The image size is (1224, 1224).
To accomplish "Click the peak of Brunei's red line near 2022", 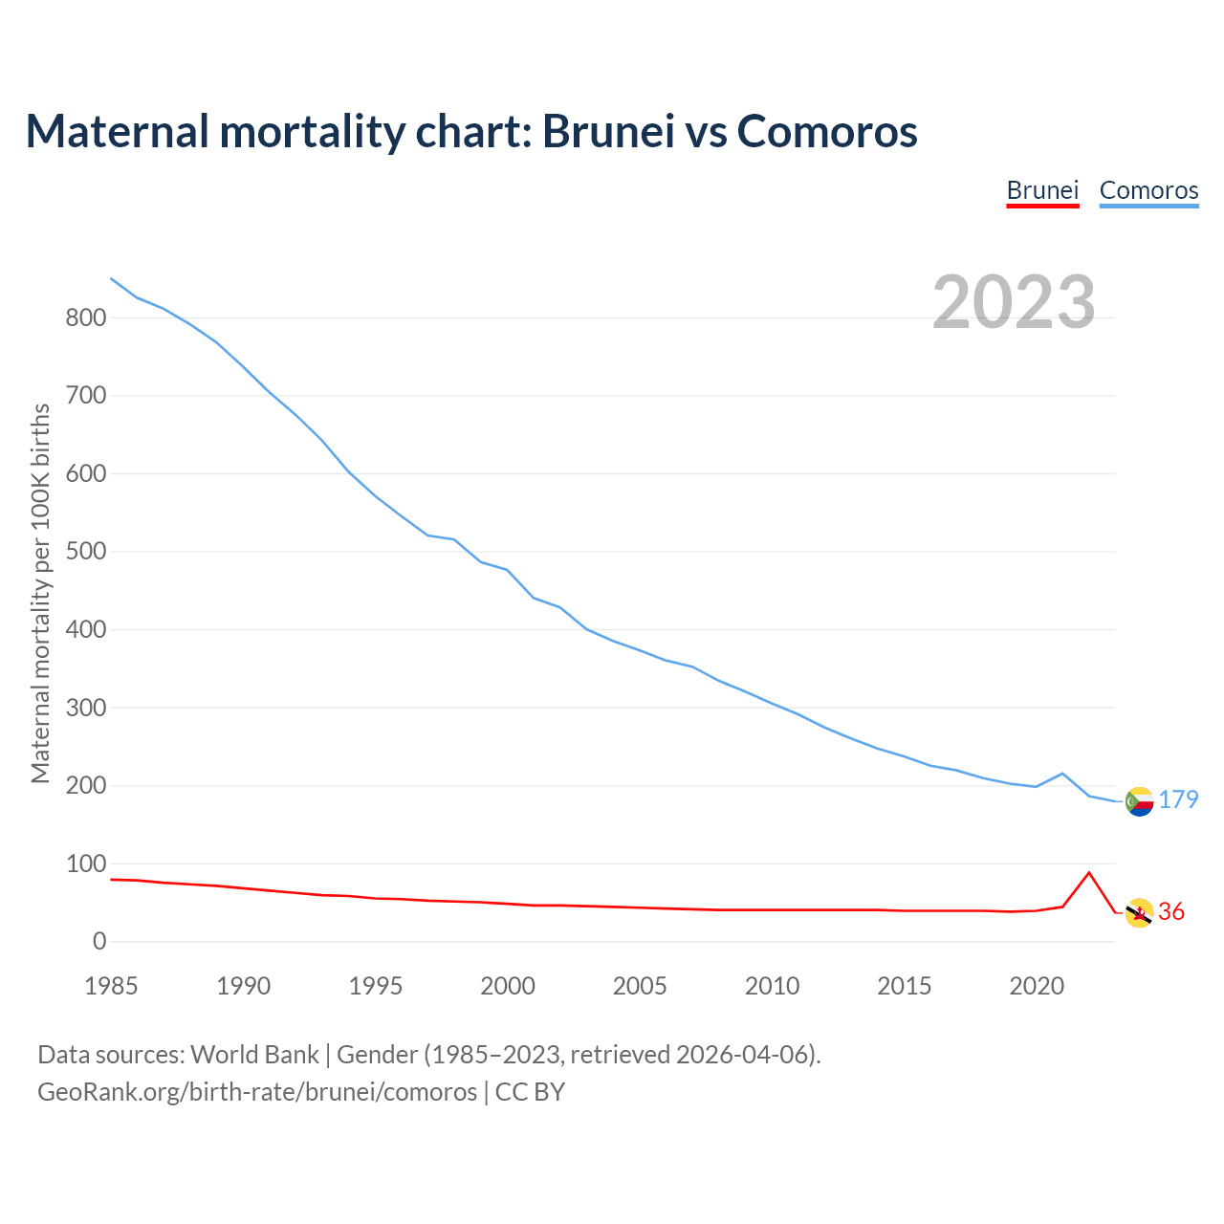I will click(x=1089, y=872).
